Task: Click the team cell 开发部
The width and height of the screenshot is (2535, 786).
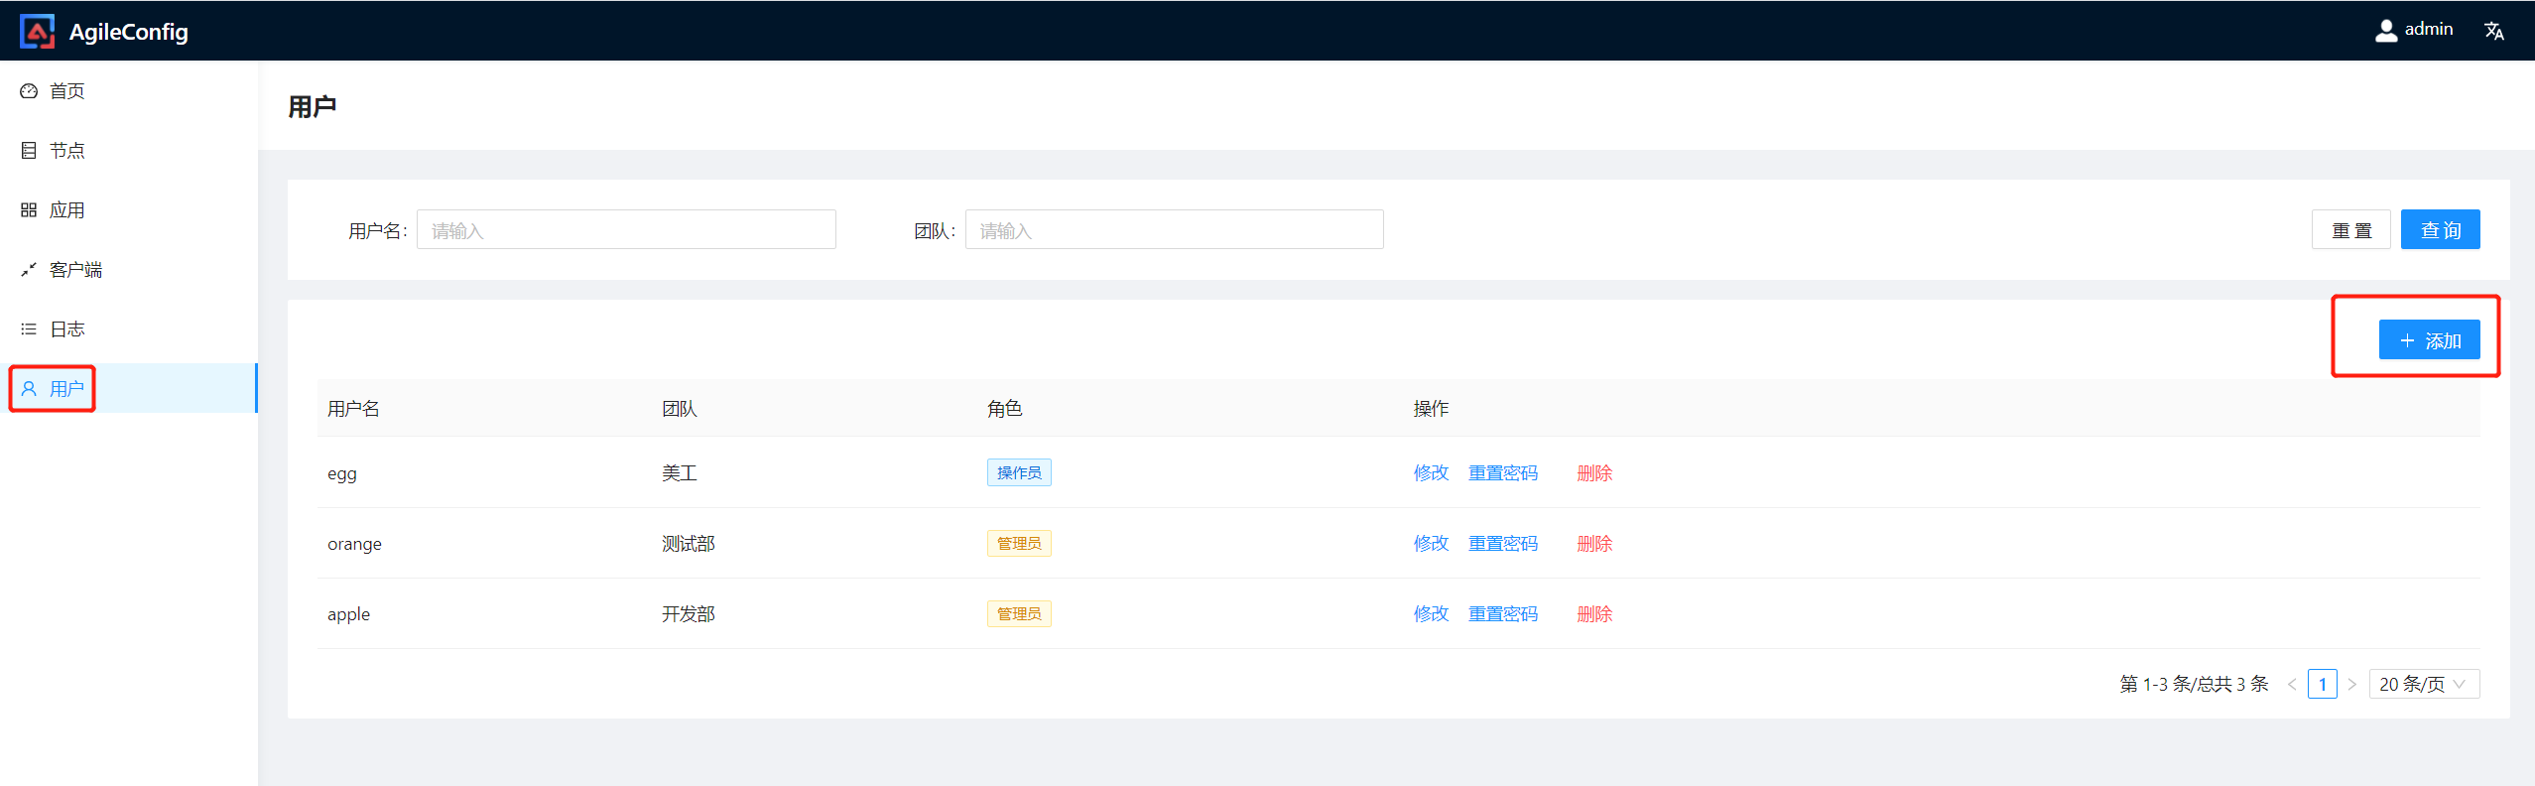Action: 689,613
